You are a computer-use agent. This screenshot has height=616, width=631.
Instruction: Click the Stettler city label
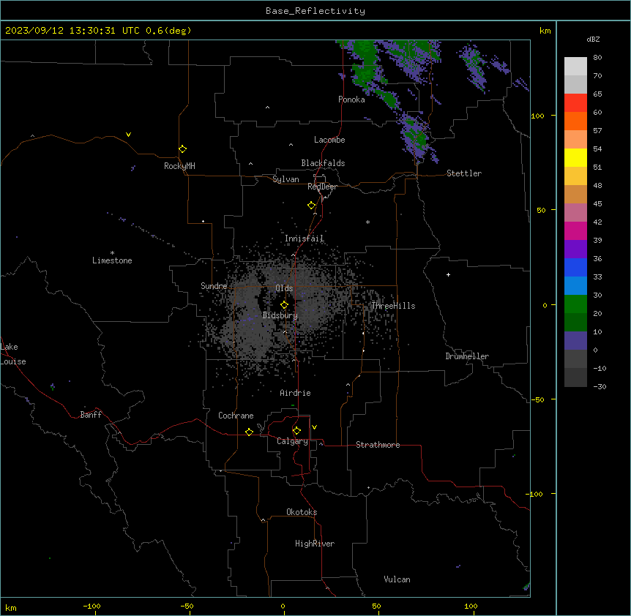tap(464, 173)
